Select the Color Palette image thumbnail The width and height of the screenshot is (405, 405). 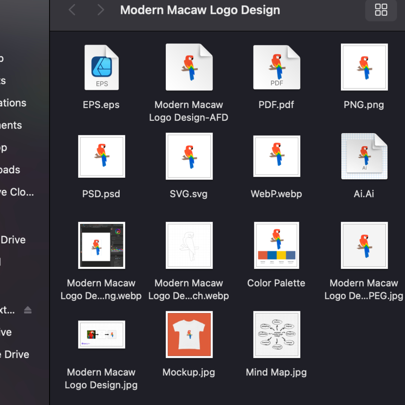coord(276,245)
